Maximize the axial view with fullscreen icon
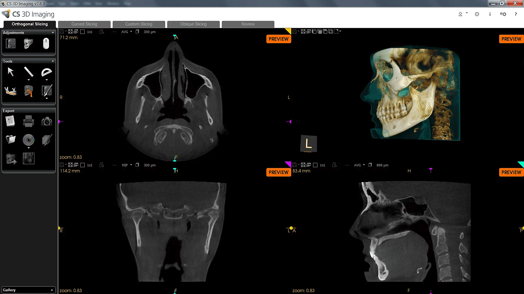The image size is (524, 294). (x=70, y=32)
